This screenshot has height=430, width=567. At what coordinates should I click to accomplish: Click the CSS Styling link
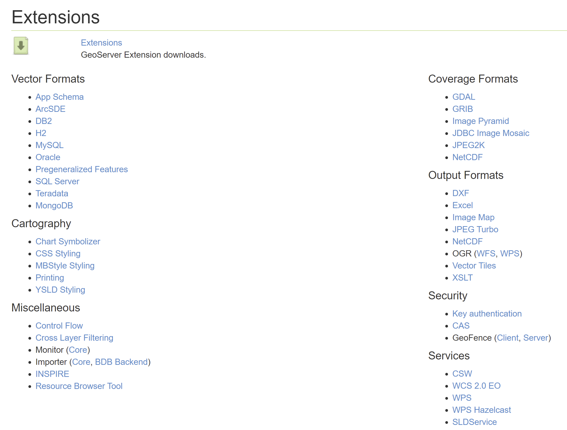click(58, 253)
